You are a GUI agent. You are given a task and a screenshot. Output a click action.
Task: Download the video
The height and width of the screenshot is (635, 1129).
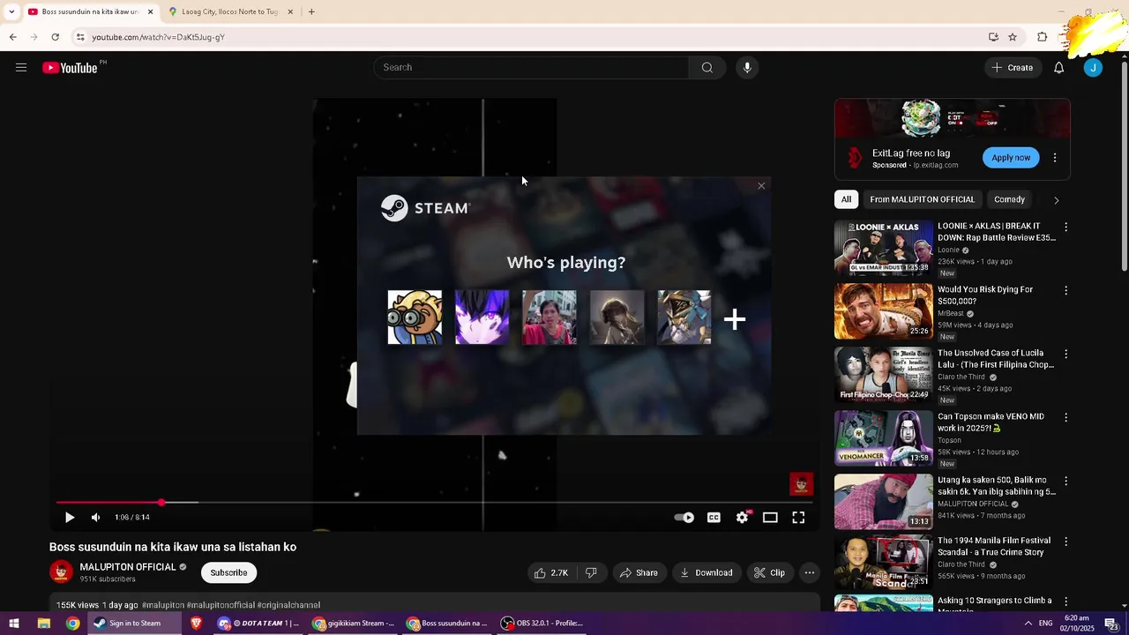[x=707, y=572]
